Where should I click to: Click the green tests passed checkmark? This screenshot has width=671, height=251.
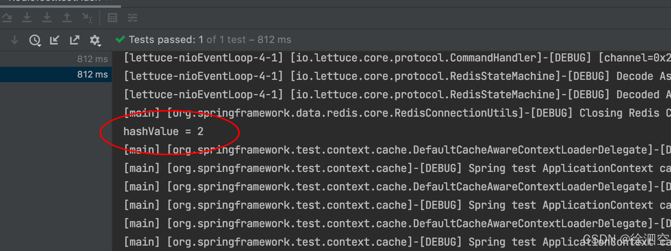point(120,40)
